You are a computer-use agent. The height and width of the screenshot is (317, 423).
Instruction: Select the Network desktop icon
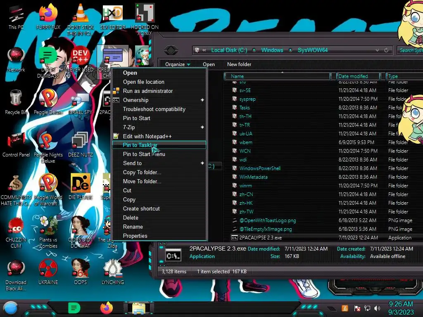(x=16, y=59)
